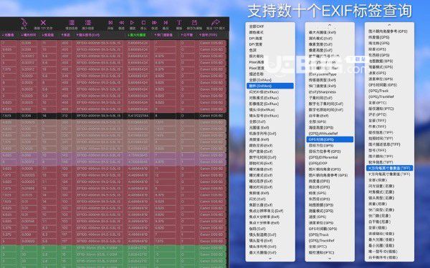The width and height of the screenshot is (430, 268).
Task: Choose 传感器类型 (Exif) entry
Action: click(x=322, y=80)
